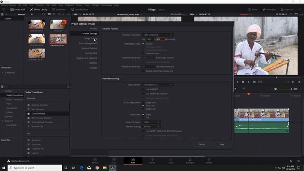
Task: Click the effects library search icon
Action: tap(68, 86)
